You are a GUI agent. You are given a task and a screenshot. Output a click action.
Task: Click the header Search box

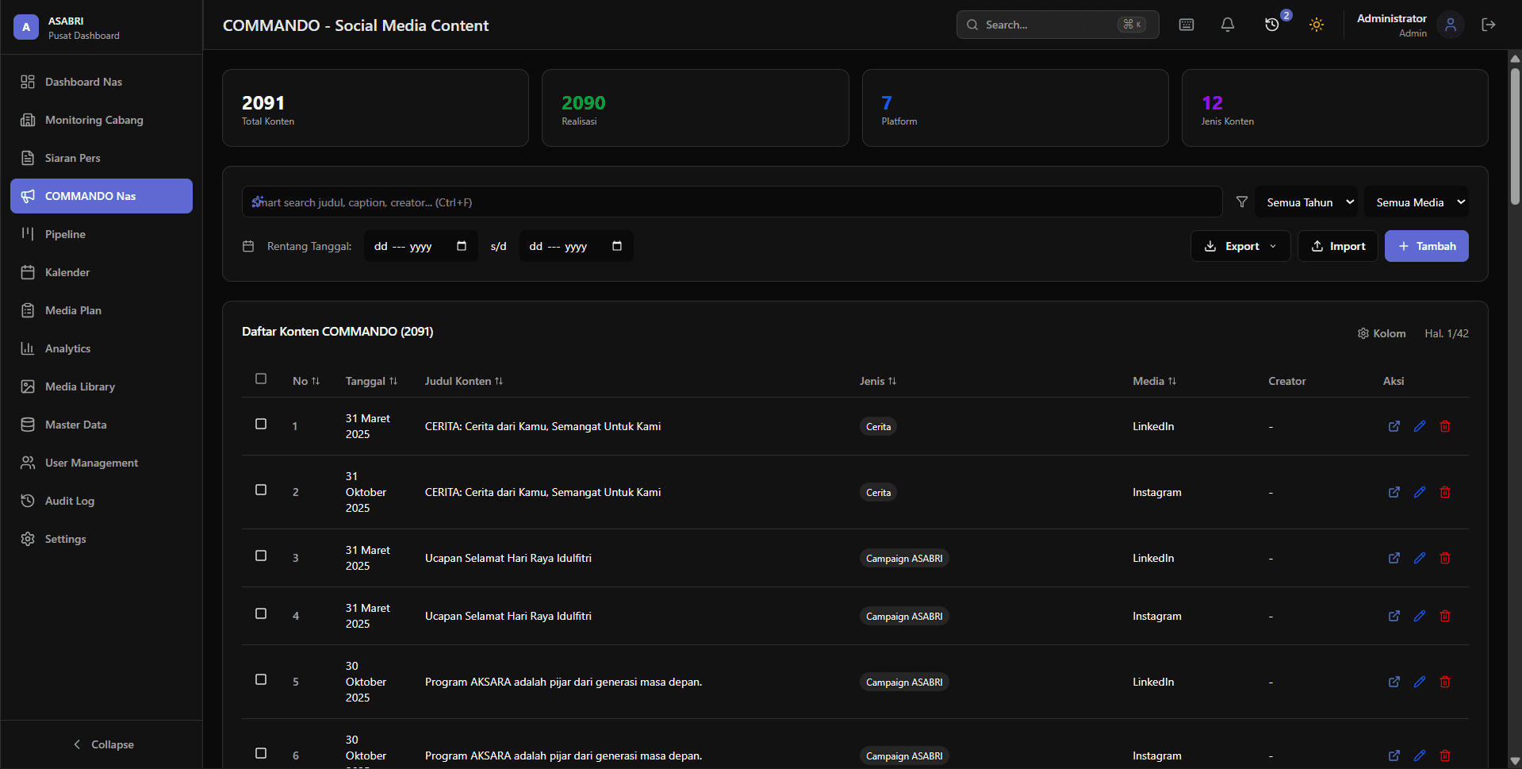pos(1057,25)
